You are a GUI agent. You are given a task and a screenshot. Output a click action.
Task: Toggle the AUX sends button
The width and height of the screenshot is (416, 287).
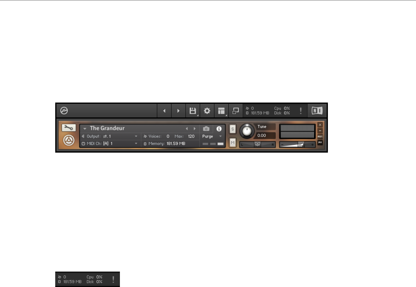tap(320, 136)
